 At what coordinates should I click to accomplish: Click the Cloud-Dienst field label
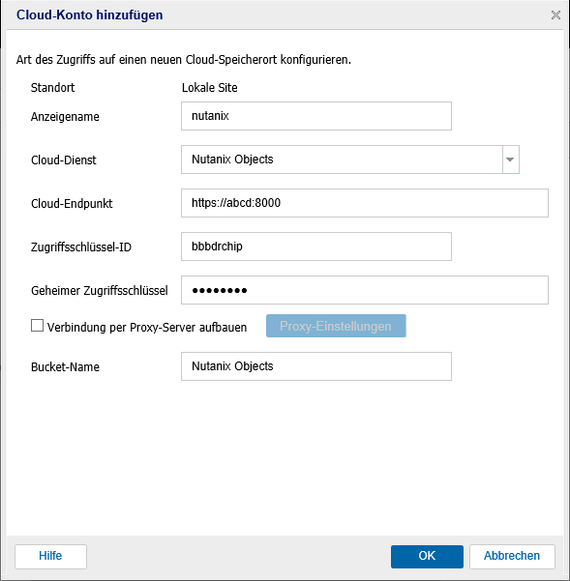[64, 160]
